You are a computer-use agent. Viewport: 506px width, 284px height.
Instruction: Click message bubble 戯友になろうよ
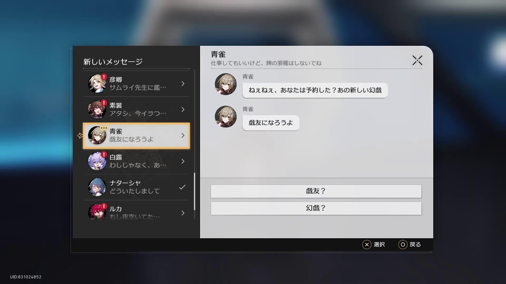pos(271,123)
